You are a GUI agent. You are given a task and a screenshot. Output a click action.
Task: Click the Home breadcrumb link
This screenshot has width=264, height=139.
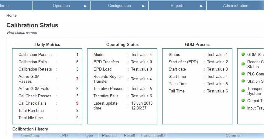[12, 15]
